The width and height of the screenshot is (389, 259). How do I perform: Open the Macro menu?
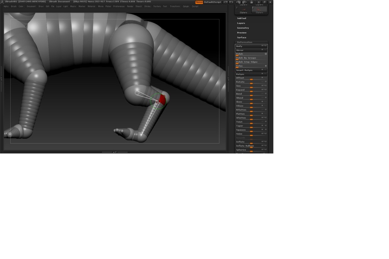tap(73, 6)
